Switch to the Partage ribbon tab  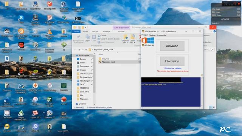95,31
